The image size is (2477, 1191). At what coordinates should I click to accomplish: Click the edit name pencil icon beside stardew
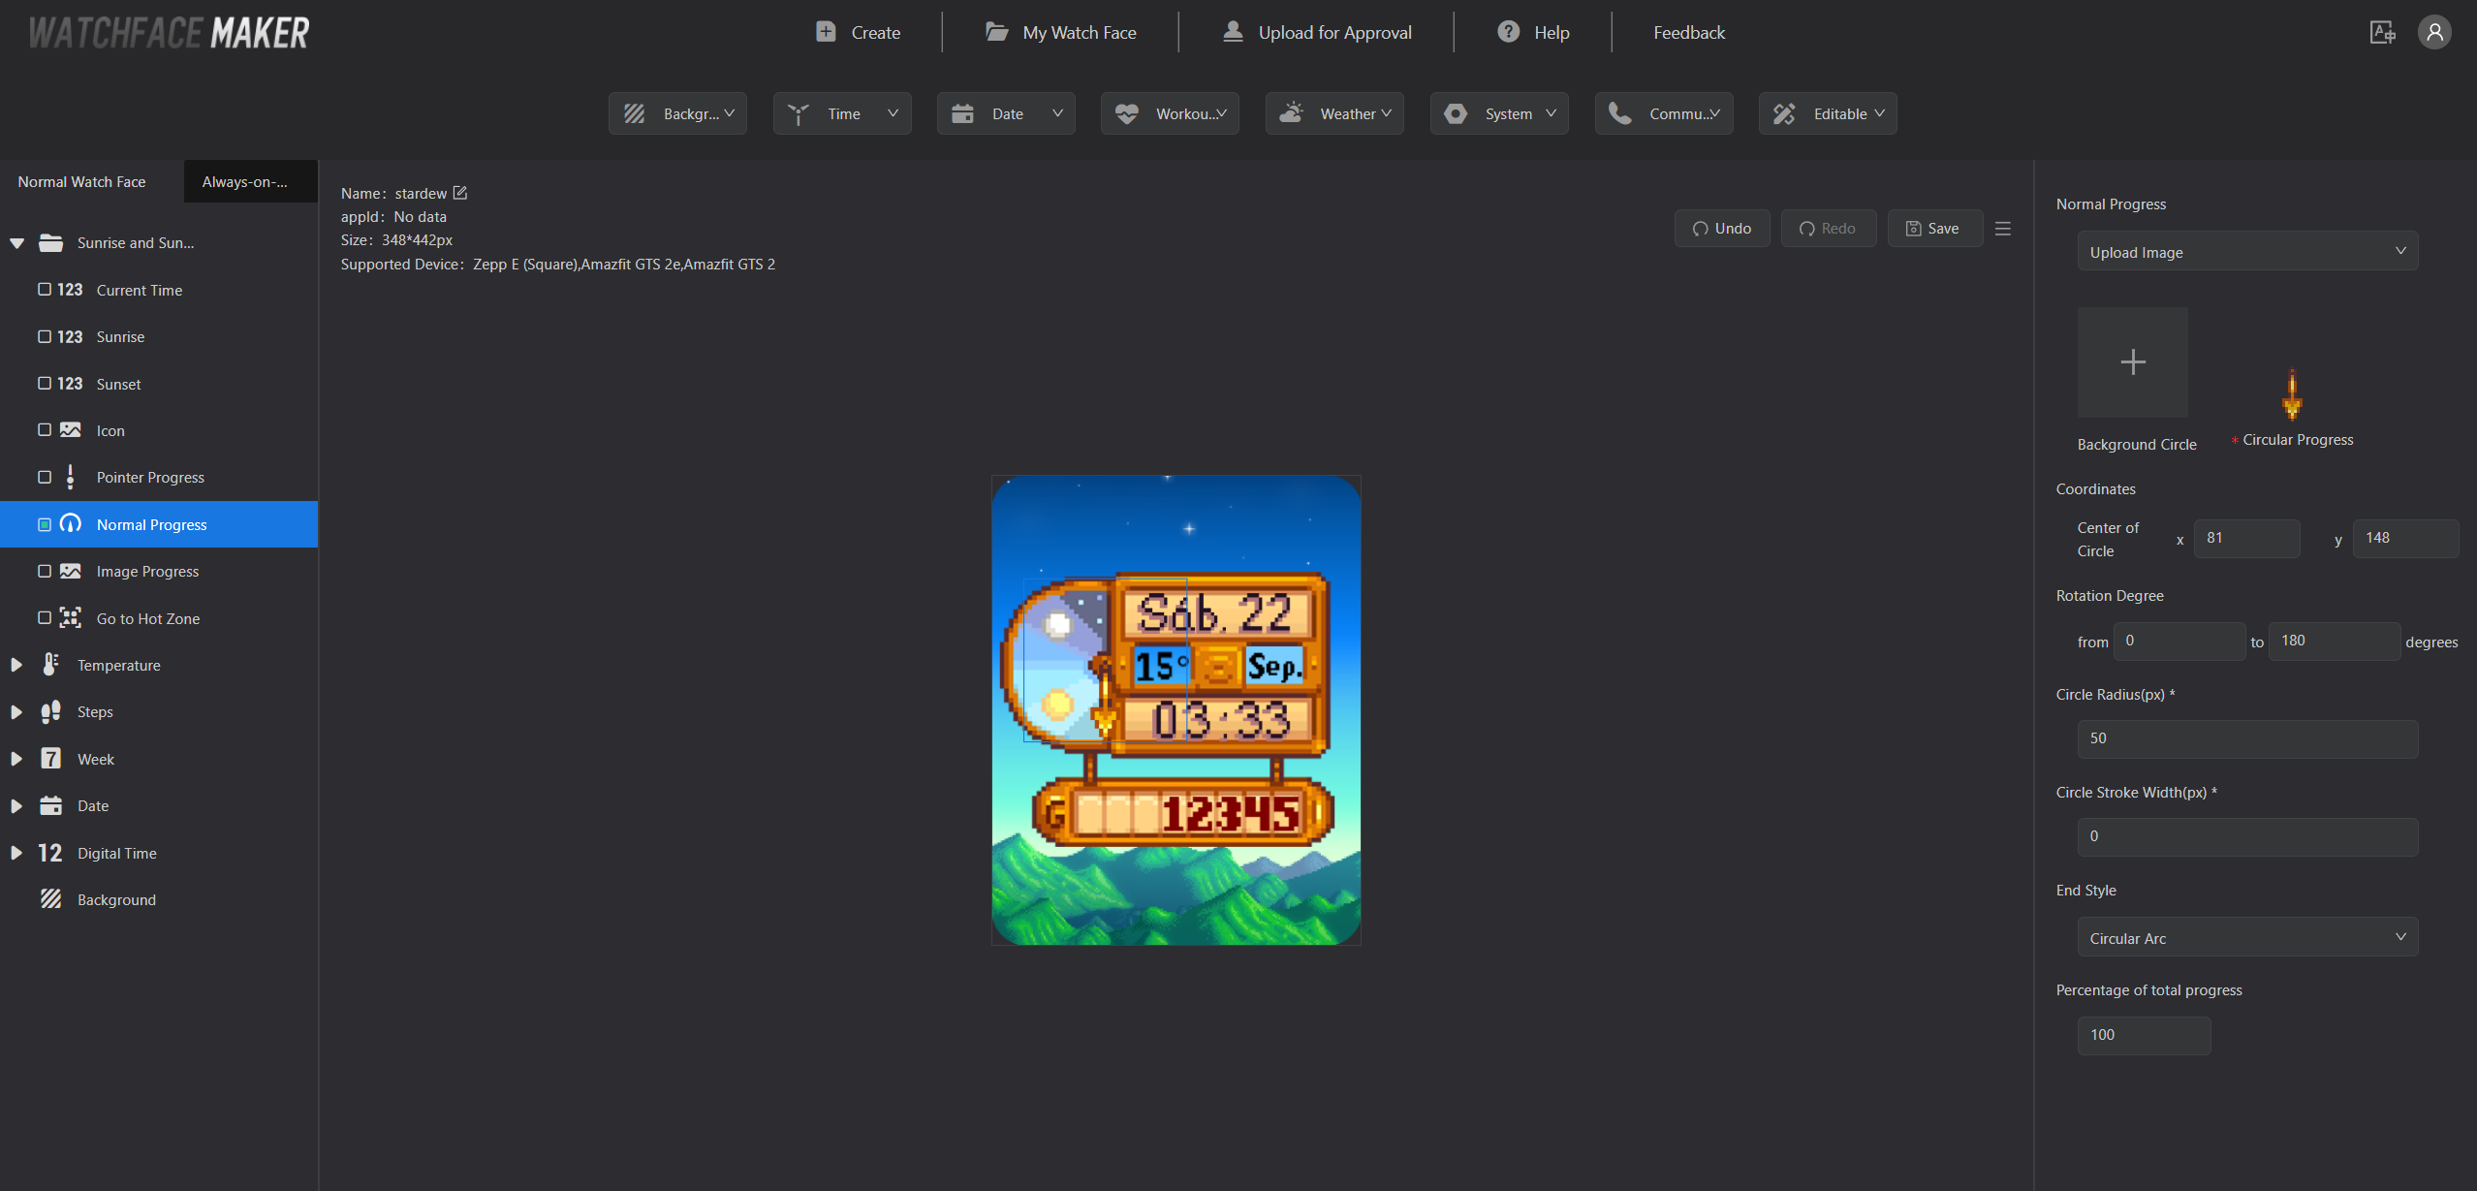point(460,193)
